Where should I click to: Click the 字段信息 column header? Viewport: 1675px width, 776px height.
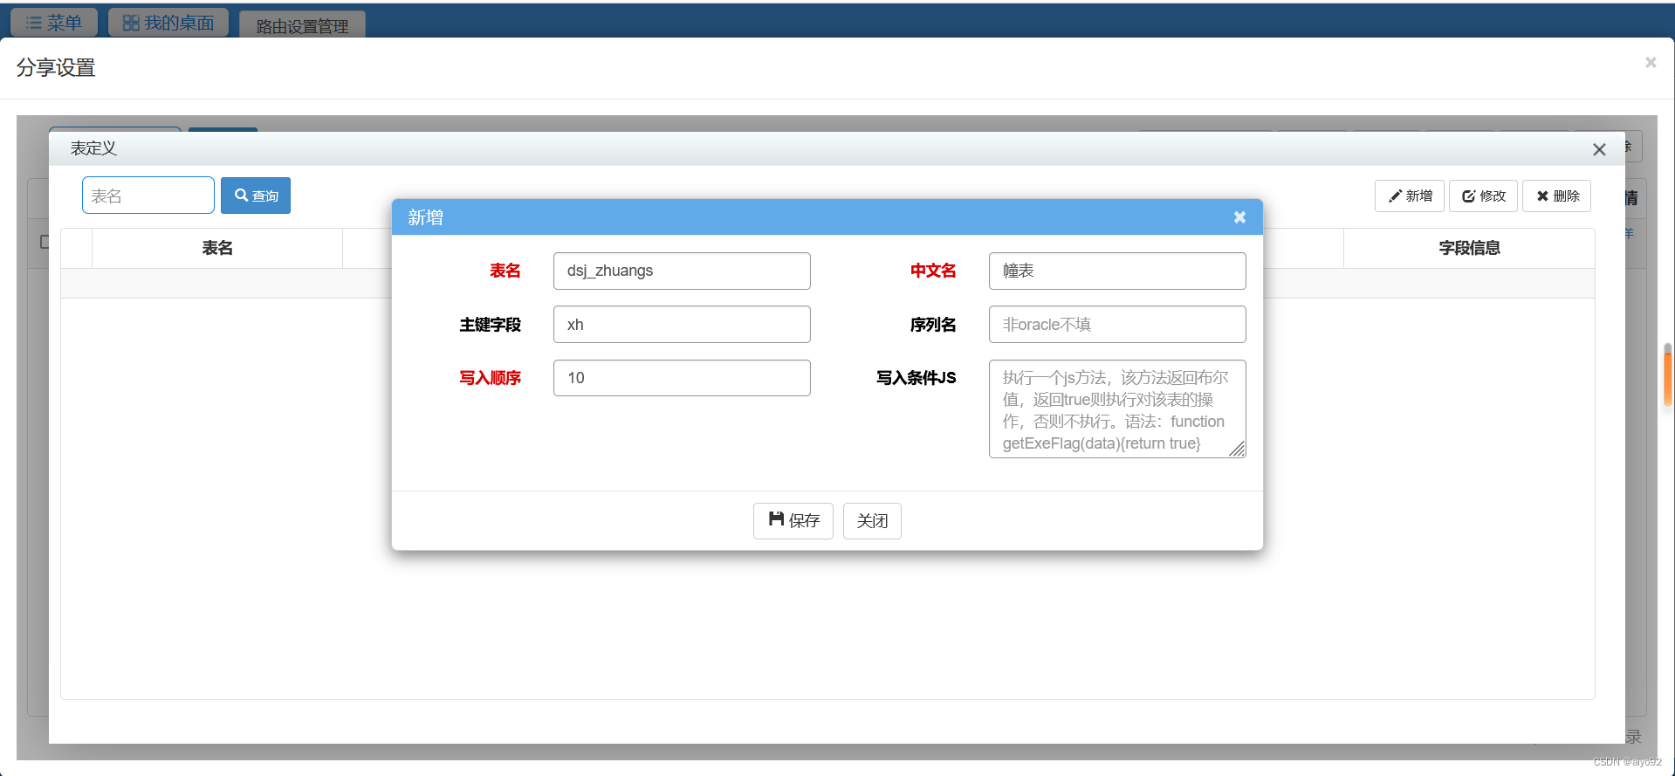(1469, 248)
